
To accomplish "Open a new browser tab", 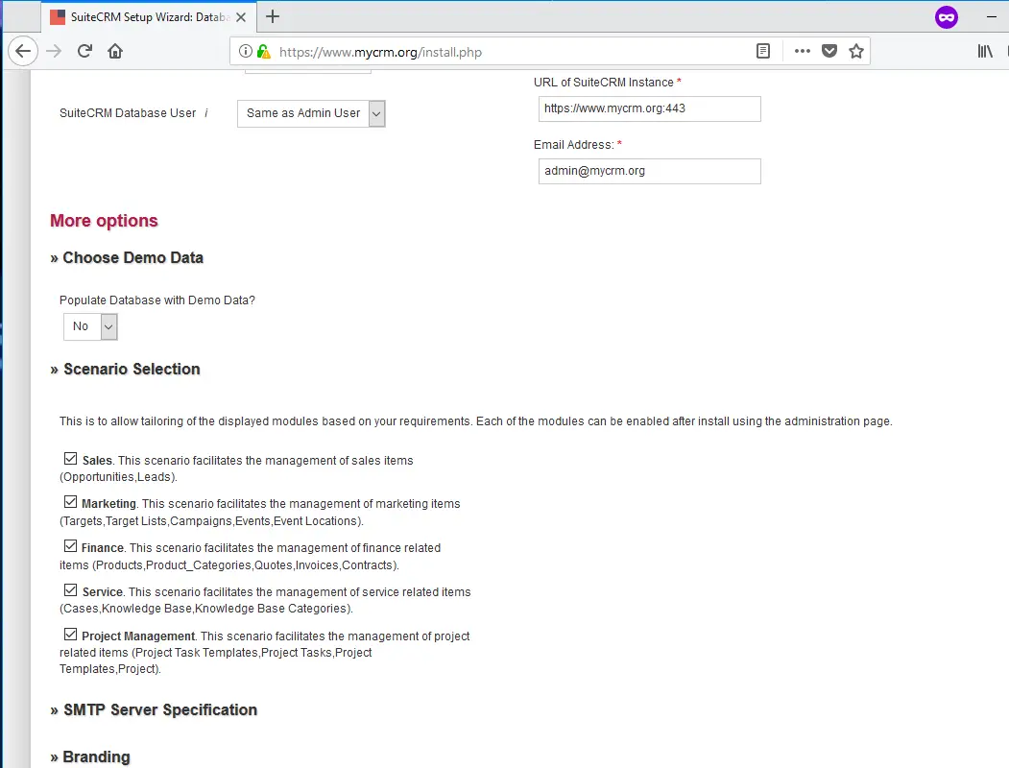I will click(x=273, y=16).
